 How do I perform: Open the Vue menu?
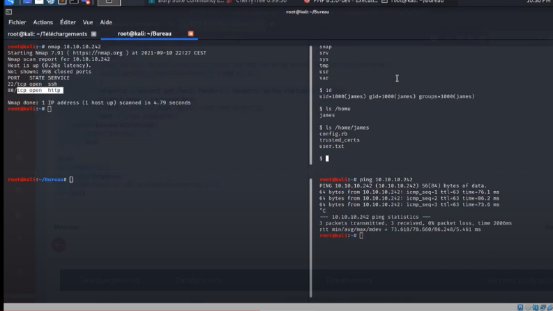pos(88,22)
